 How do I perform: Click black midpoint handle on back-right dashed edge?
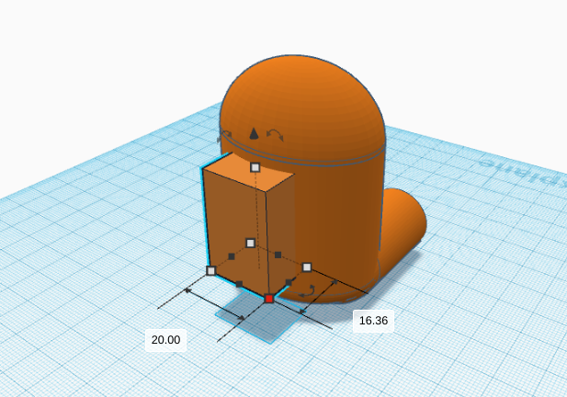[x=278, y=255]
